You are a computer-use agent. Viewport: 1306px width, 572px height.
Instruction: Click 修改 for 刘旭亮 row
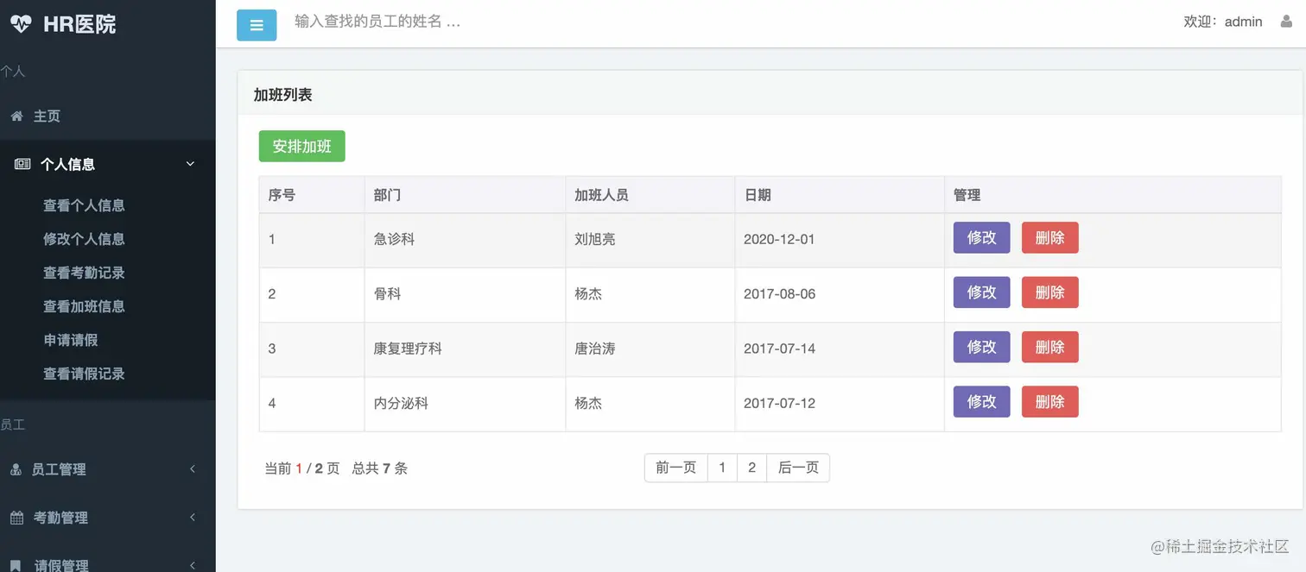982,238
